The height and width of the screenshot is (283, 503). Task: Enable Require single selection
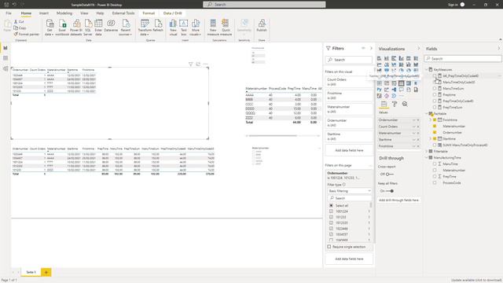(x=329, y=247)
